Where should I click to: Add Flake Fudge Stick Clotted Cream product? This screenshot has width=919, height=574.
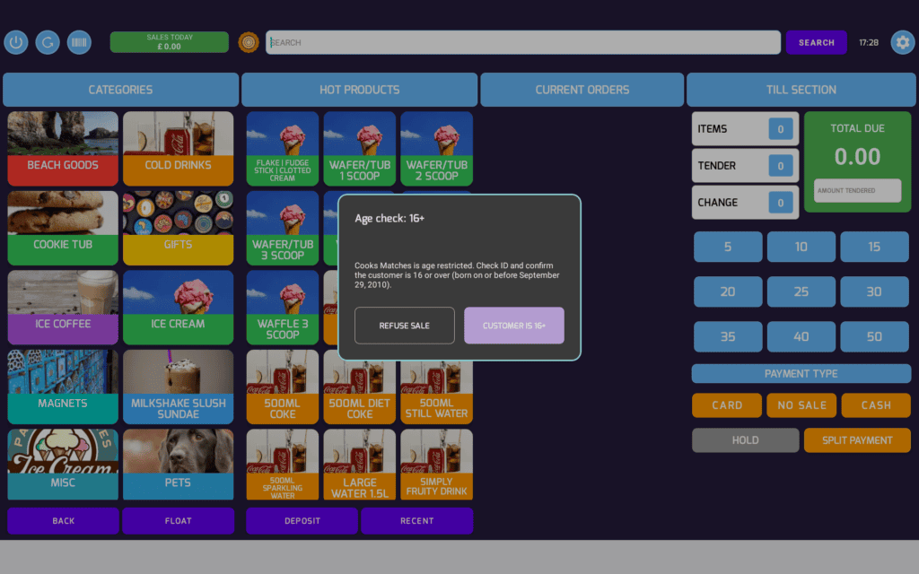(283, 148)
